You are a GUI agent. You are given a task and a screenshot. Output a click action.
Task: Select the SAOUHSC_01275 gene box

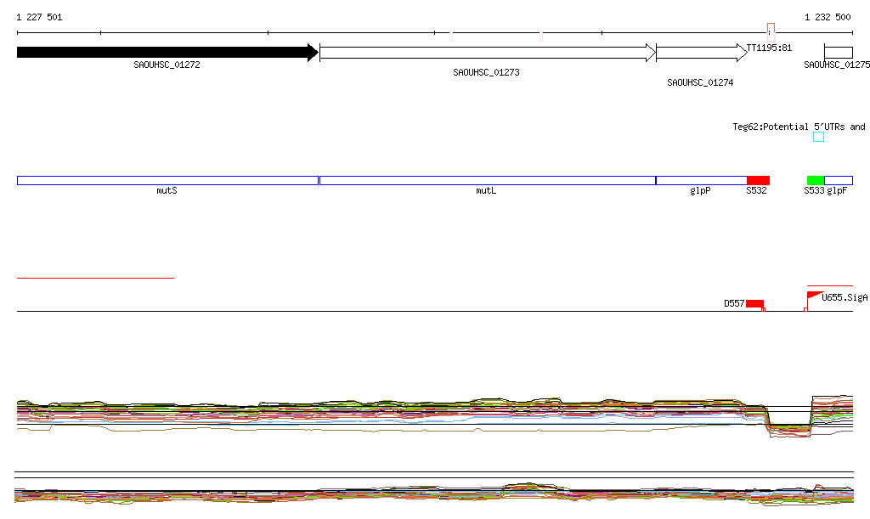[x=838, y=53]
